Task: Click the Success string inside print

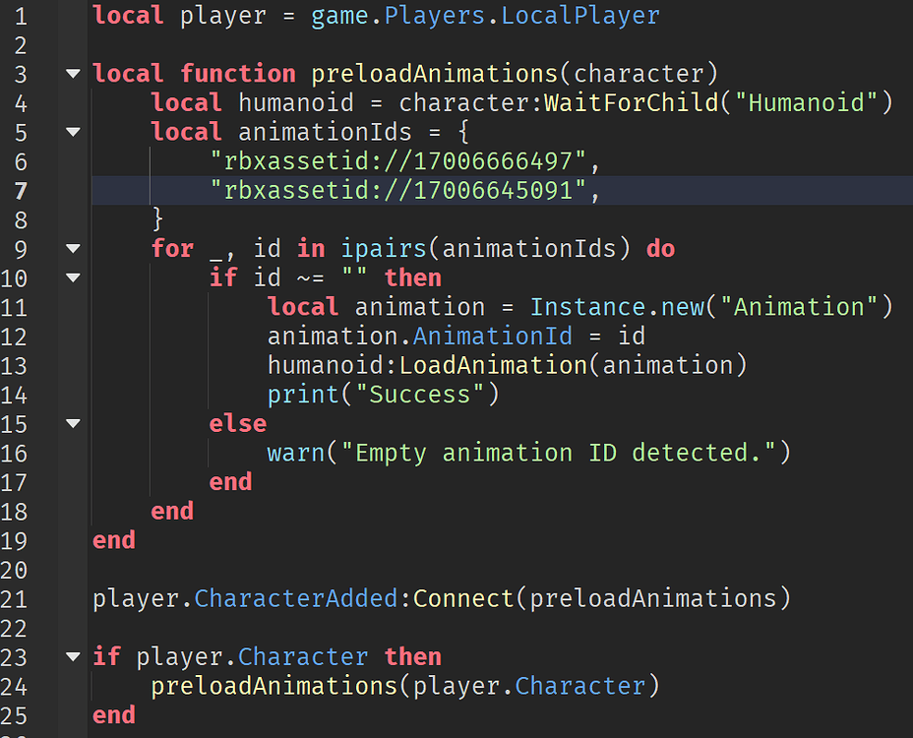Action: point(418,394)
